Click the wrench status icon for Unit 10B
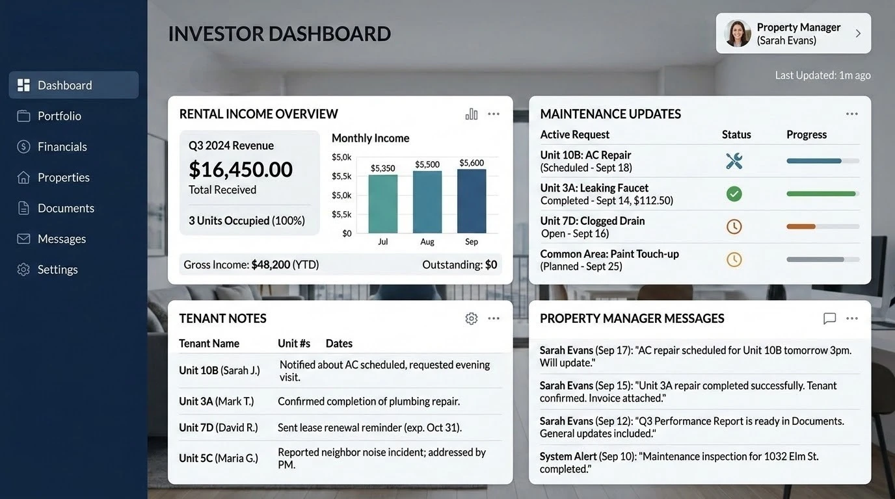 (x=734, y=161)
